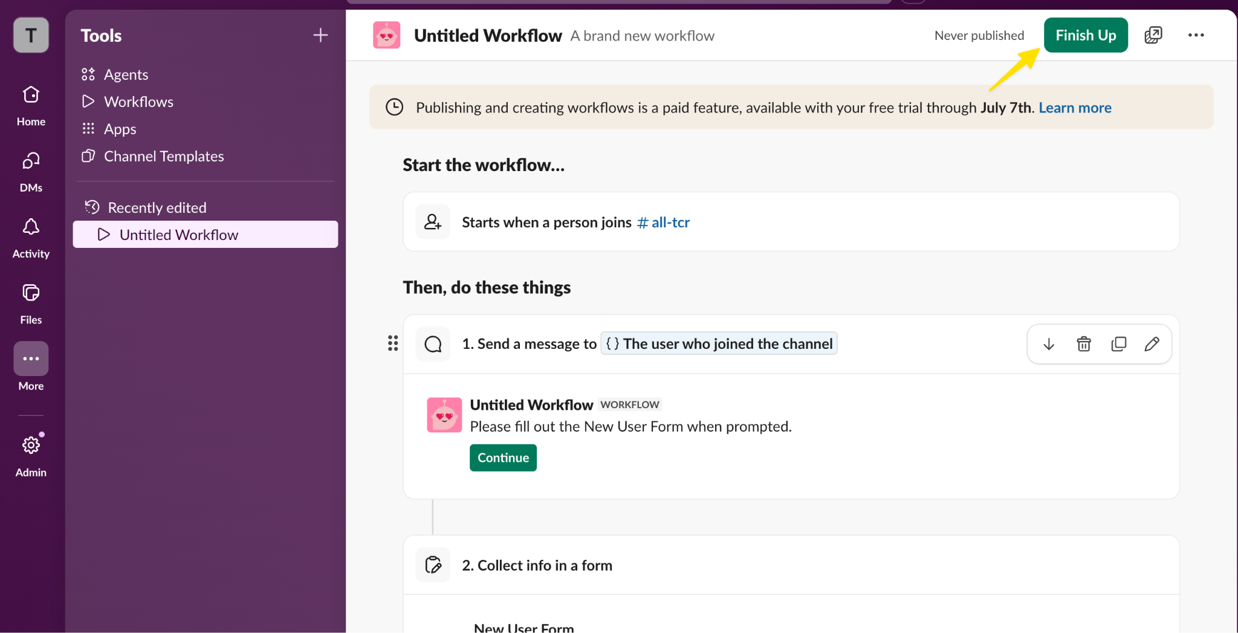Select Untitled Workflow in sidebar
This screenshot has width=1238, height=633.
click(206, 235)
